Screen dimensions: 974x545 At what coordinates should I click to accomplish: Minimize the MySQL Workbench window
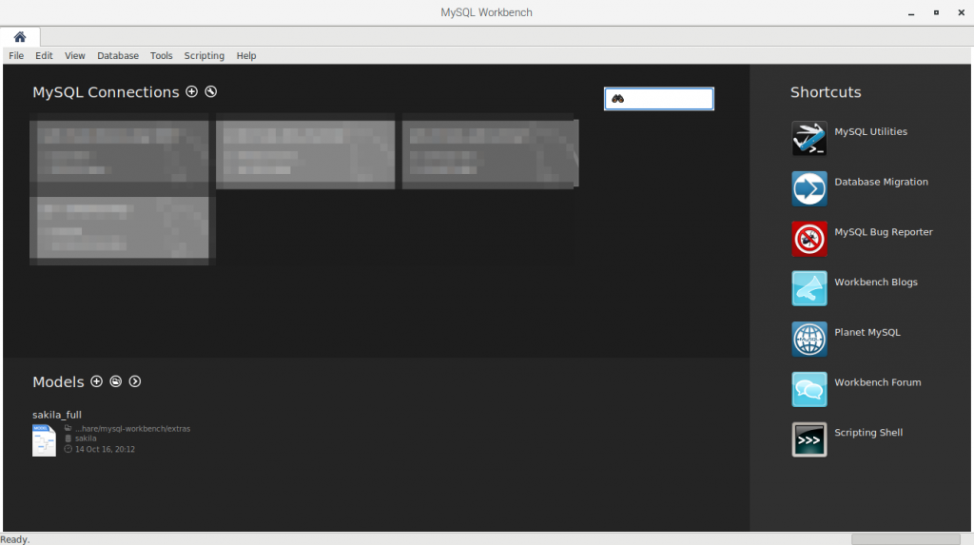[911, 12]
